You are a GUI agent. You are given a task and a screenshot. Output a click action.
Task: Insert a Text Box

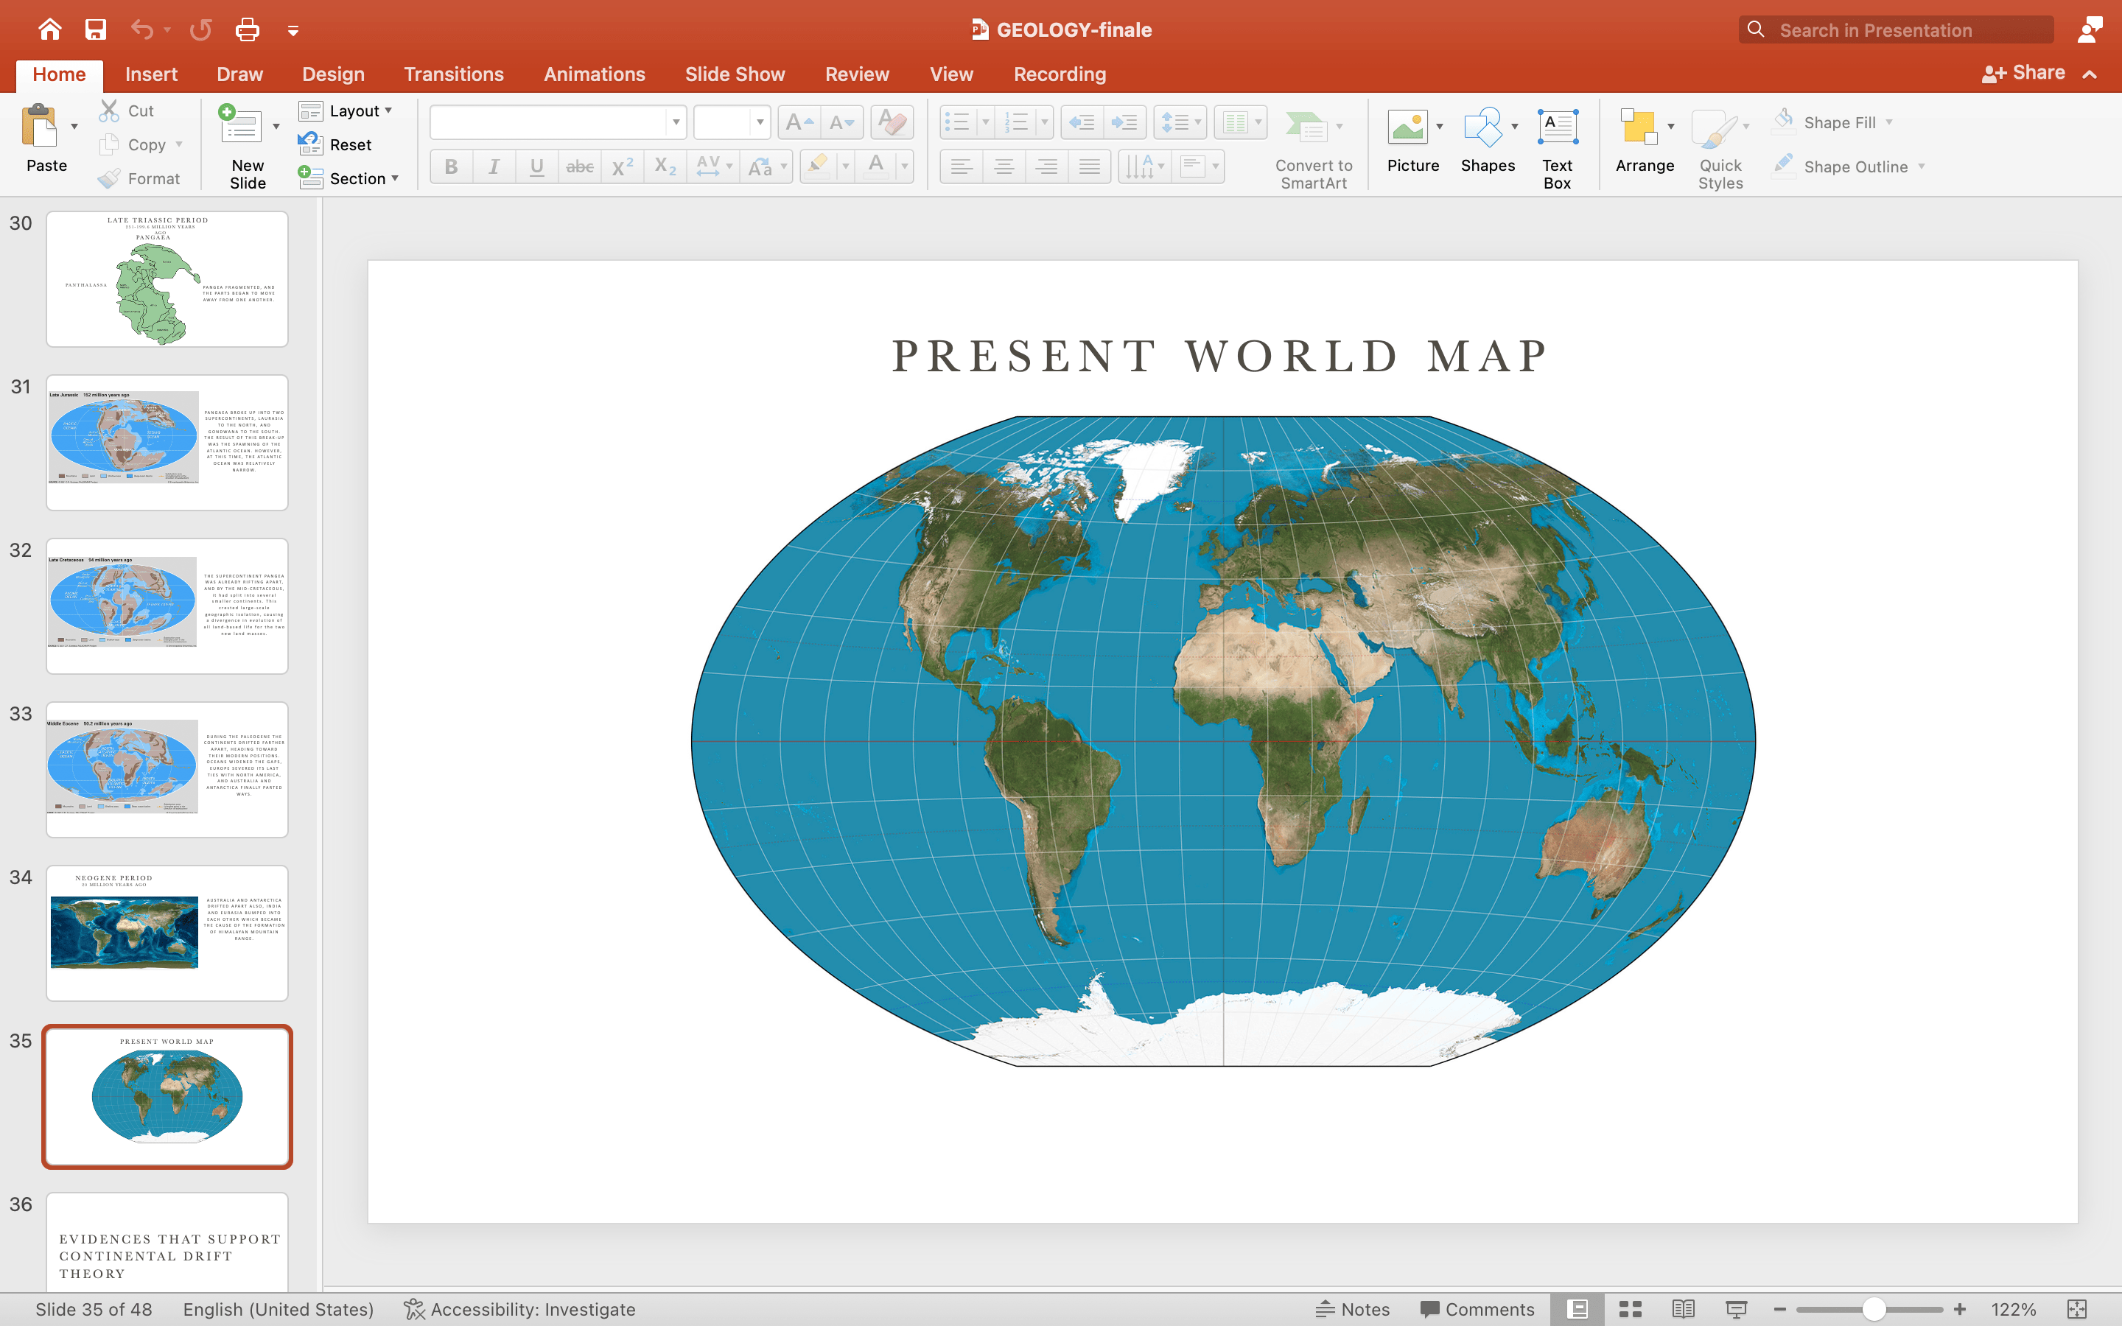(x=1558, y=147)
